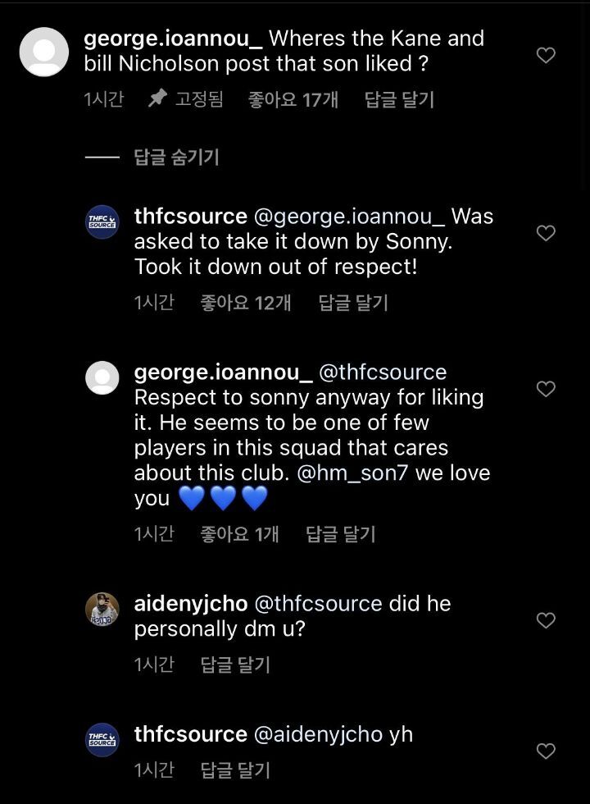This screenshot has width=590, height=804.
Task: Tap THFC Source avatar beside 'yh' reply
Action: pos(102,740)
